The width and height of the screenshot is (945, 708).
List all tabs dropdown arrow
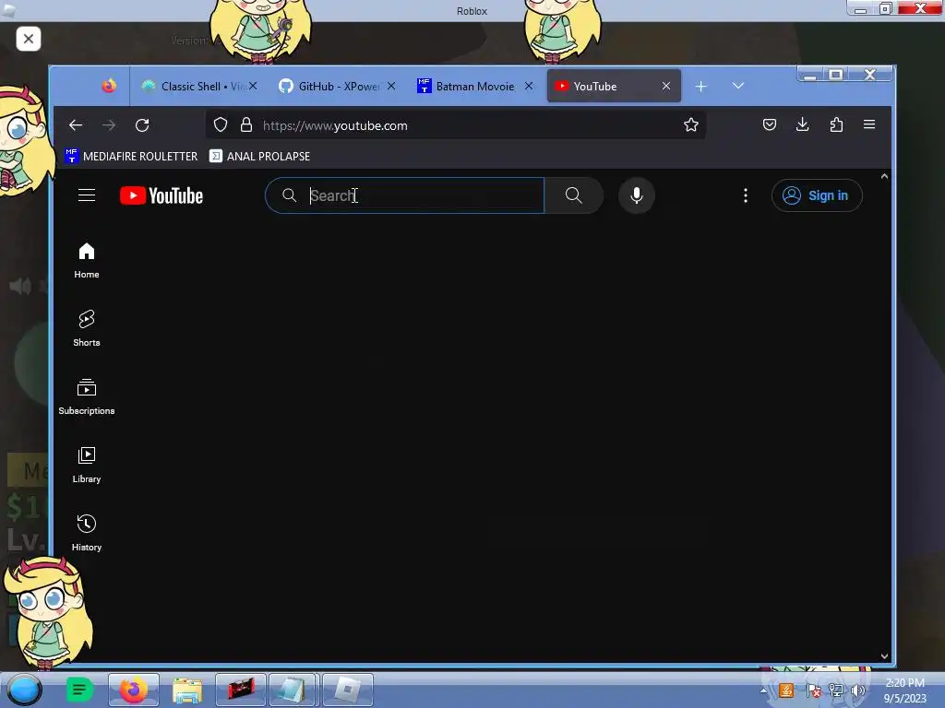738,86
